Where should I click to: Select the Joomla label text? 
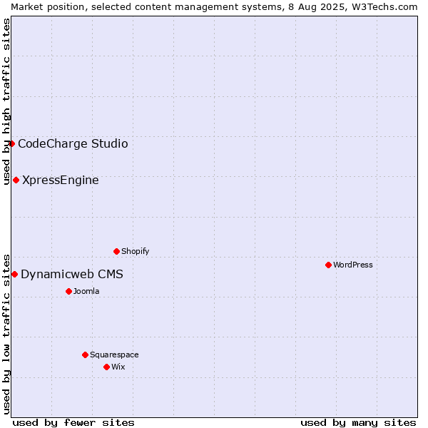coord(86,292)
